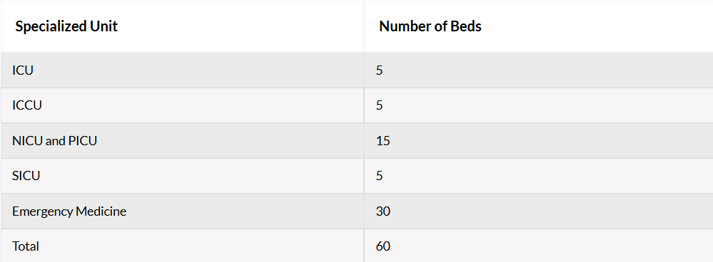Select the ICCU row label

coord(27,105)
